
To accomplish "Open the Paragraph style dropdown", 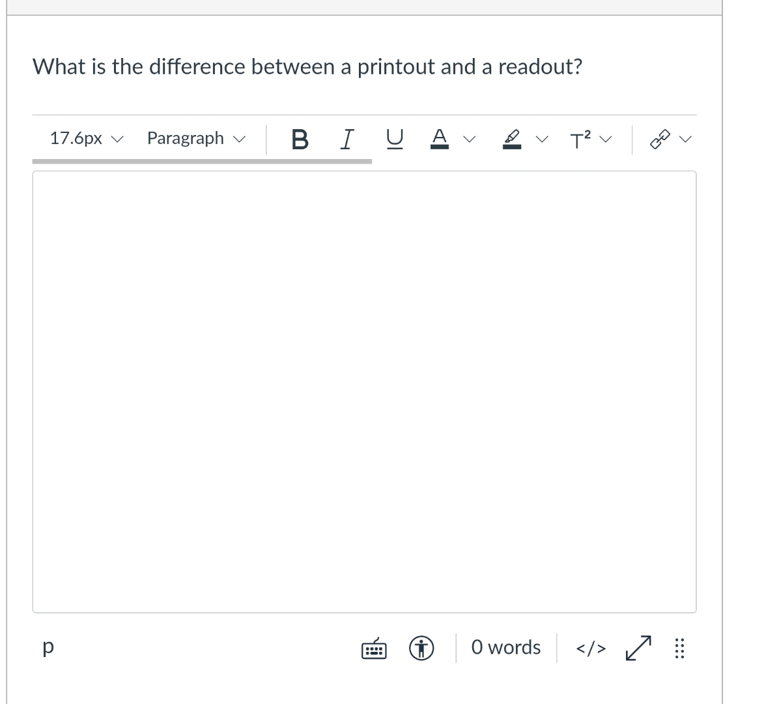I will pyautogui.click(x=195, y=138).
